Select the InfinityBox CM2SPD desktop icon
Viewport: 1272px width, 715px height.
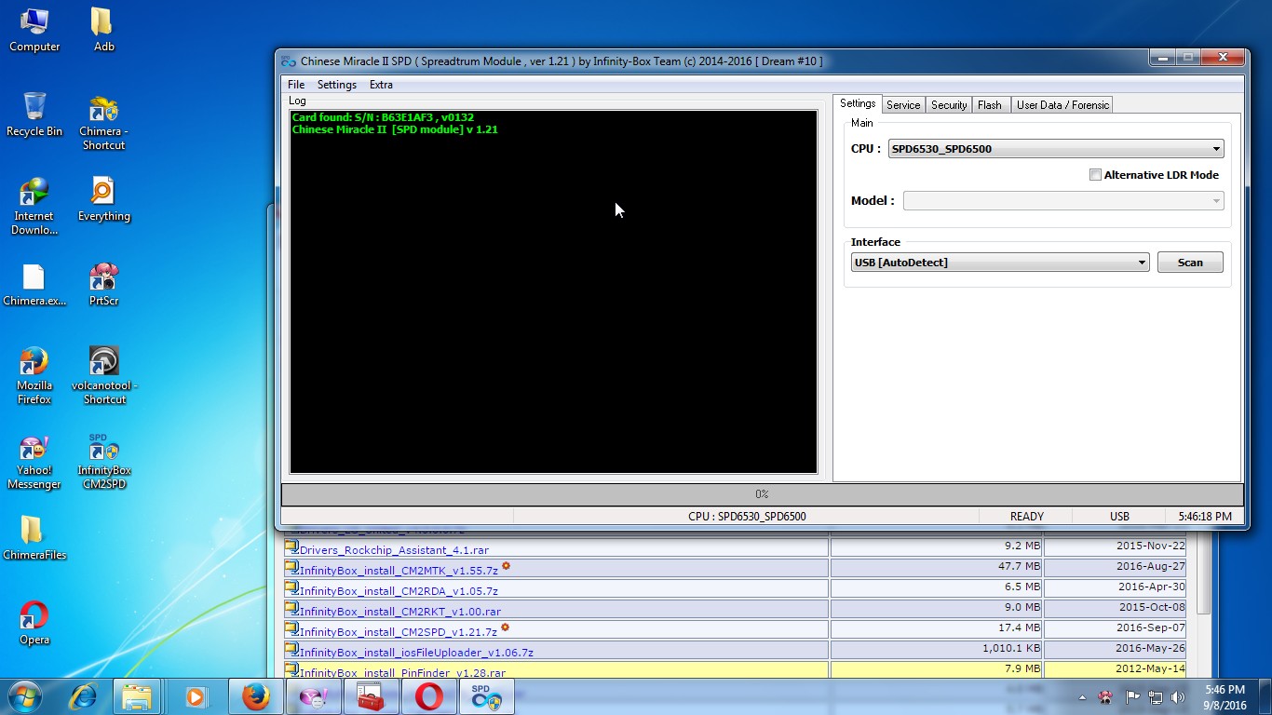(103, 461)
